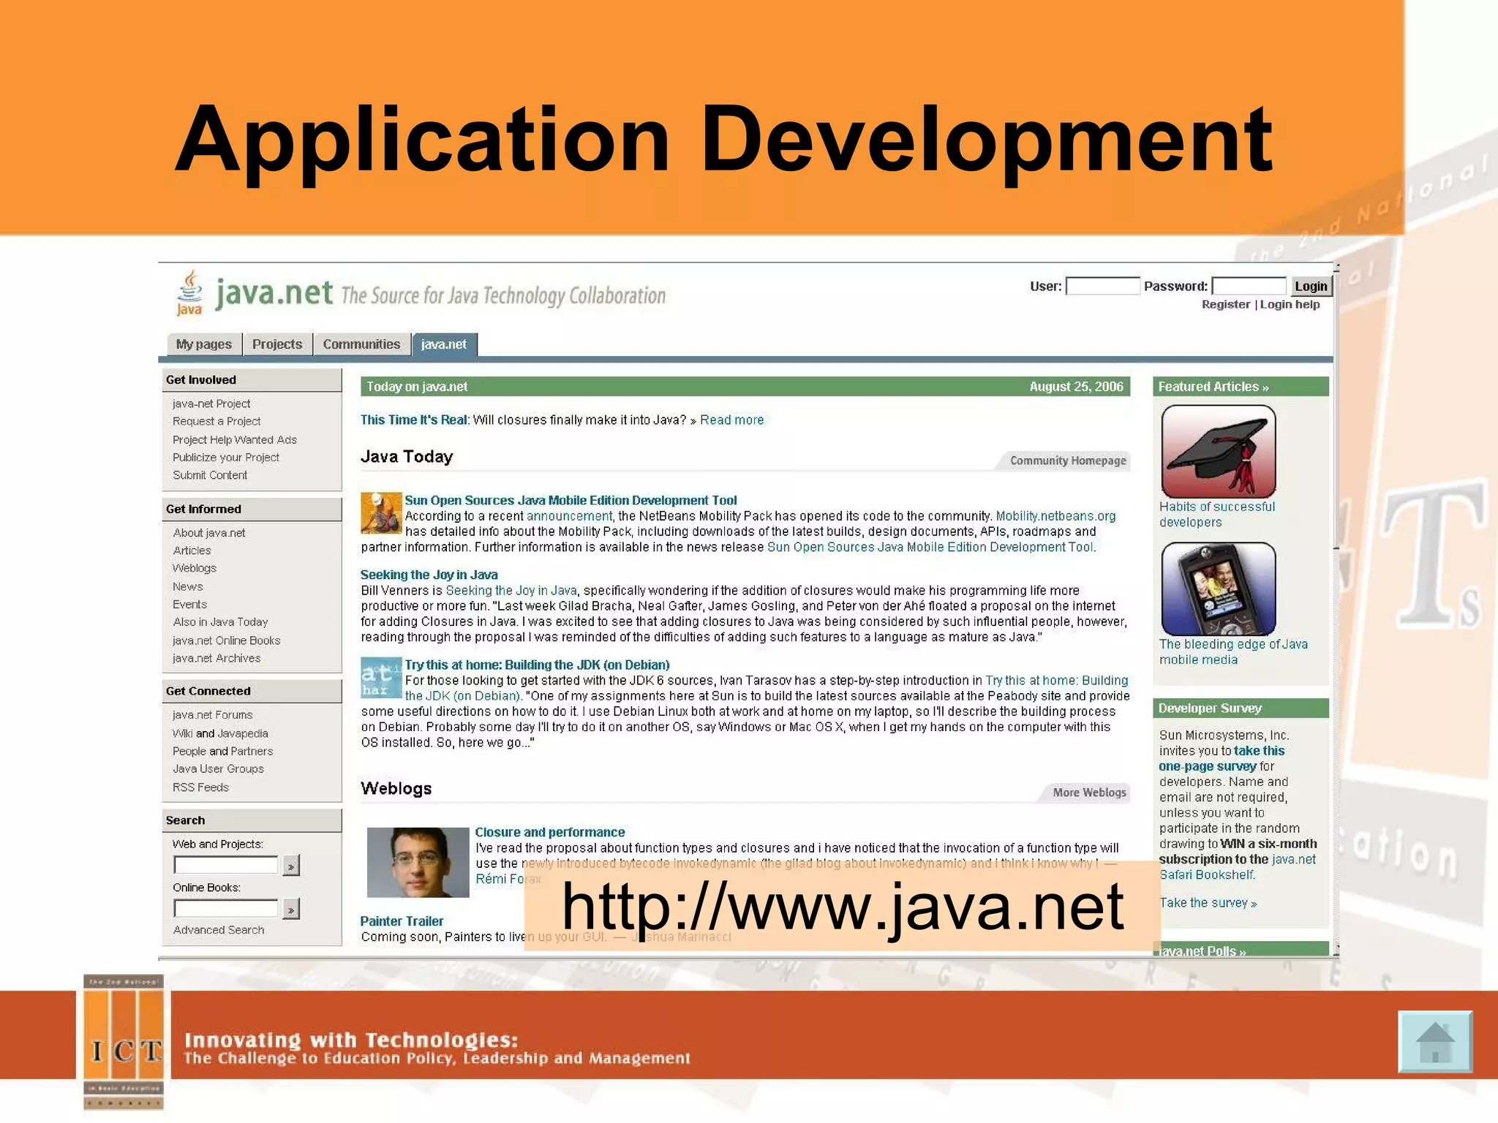The height and width of the screenshot is (1123, 1498).
Task: Open the mobile phone article thumbnail
Action: (1218, 589)
